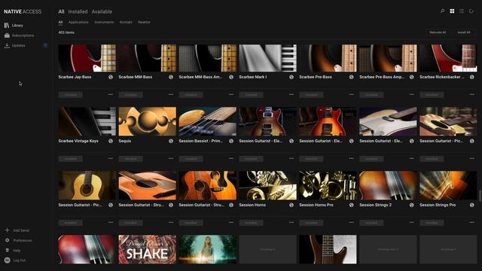The height and width of the screenshot is (271, 482).
Task: Open the Scarbee Rickenbacker thumbnail
Action: click(x=448, y=58)
